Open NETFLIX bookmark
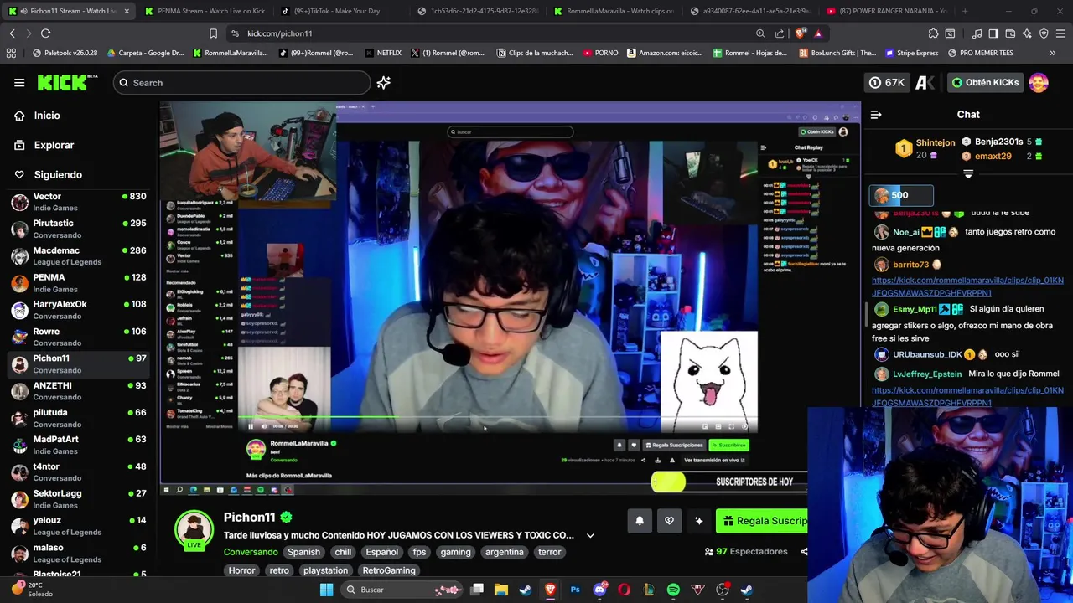Screen dimensions: 1073x603 pyautogui.click(x=383, y=53)
